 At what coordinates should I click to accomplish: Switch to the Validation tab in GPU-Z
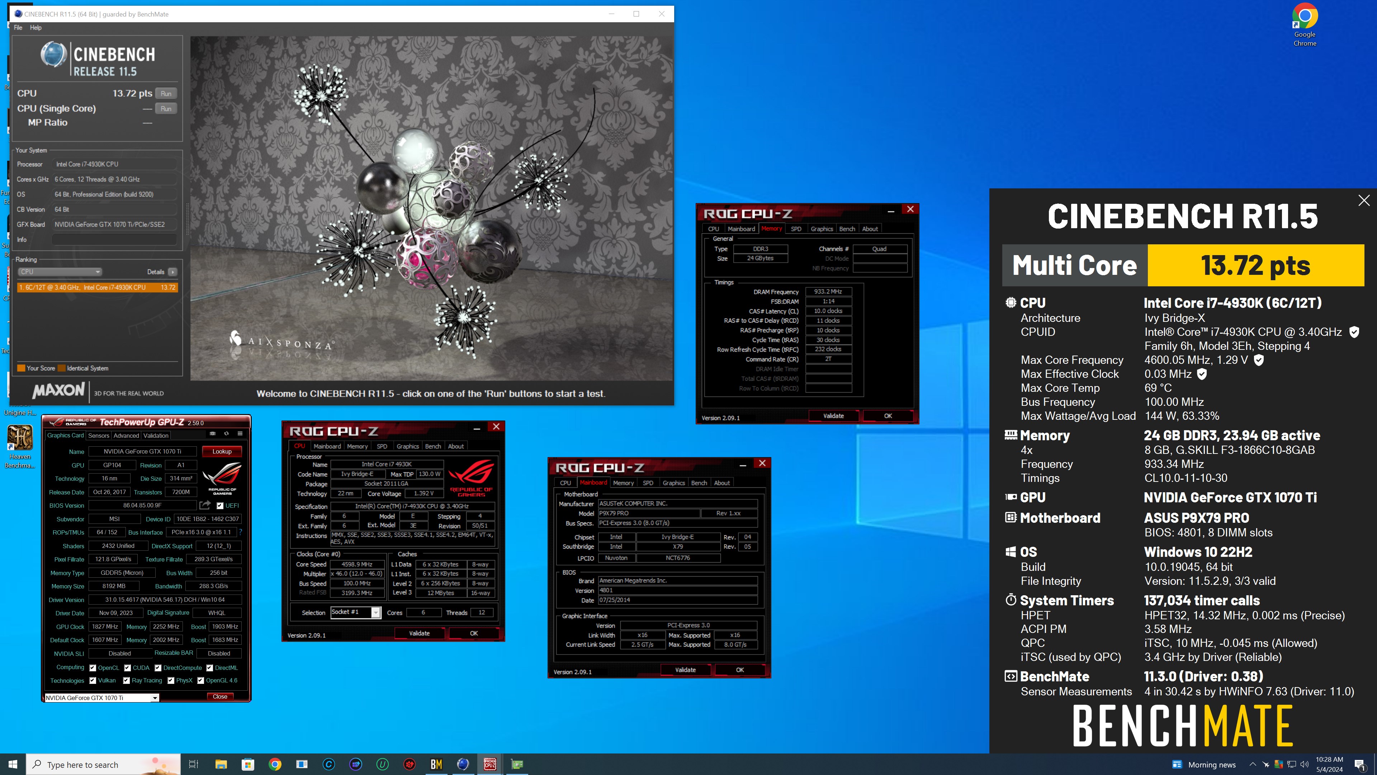156,435
